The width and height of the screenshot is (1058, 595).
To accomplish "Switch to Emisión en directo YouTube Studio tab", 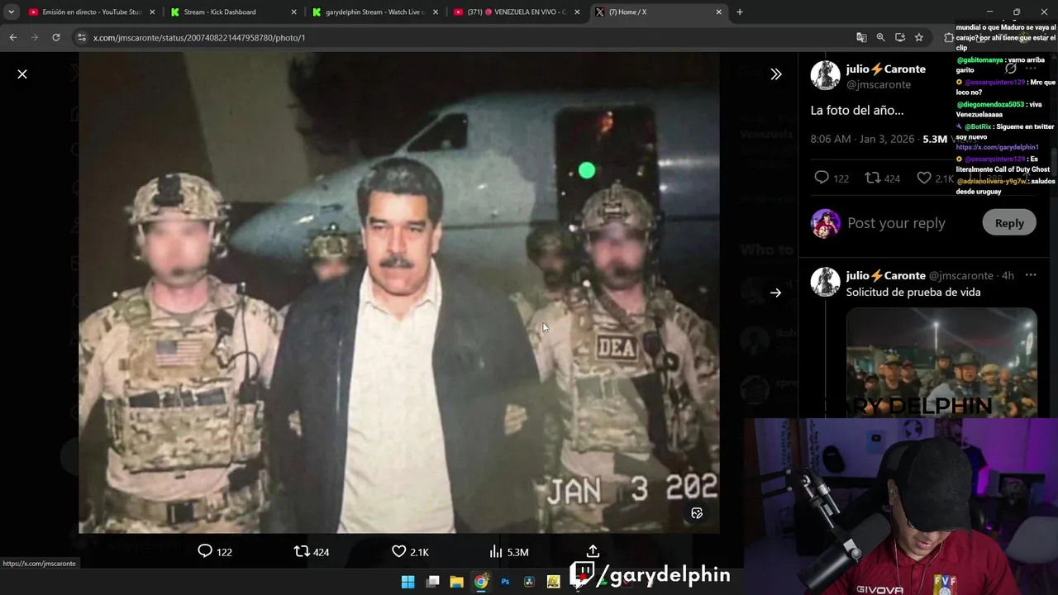I will click(92, 12).
